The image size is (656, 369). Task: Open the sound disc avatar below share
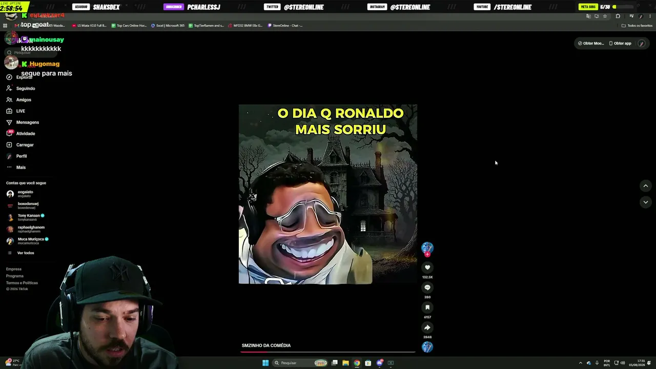tap(427, 347)
